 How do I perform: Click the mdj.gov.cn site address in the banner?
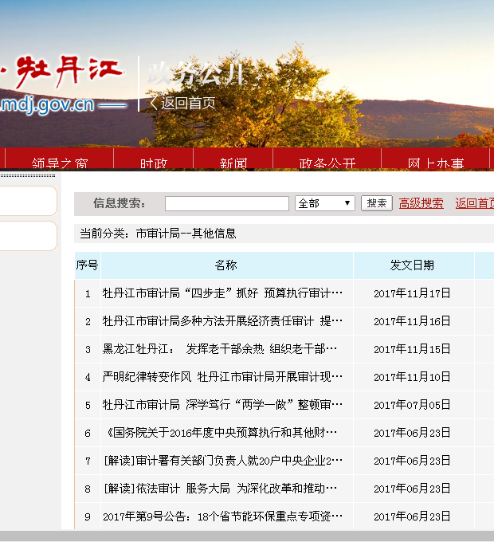click(x=48, y=104)
